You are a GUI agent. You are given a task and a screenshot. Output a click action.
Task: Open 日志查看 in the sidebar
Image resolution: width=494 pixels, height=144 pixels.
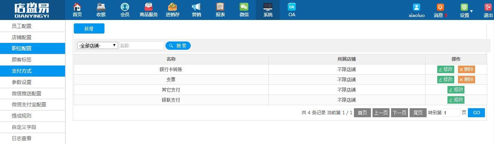(33, 138)
